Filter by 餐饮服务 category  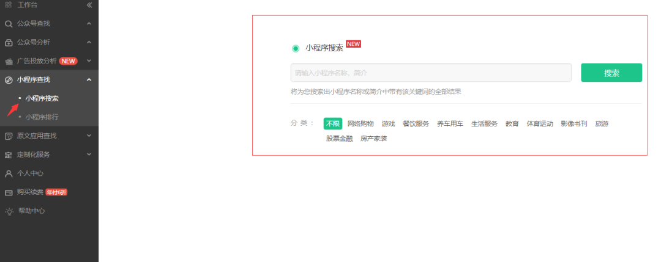coord(416,123)
